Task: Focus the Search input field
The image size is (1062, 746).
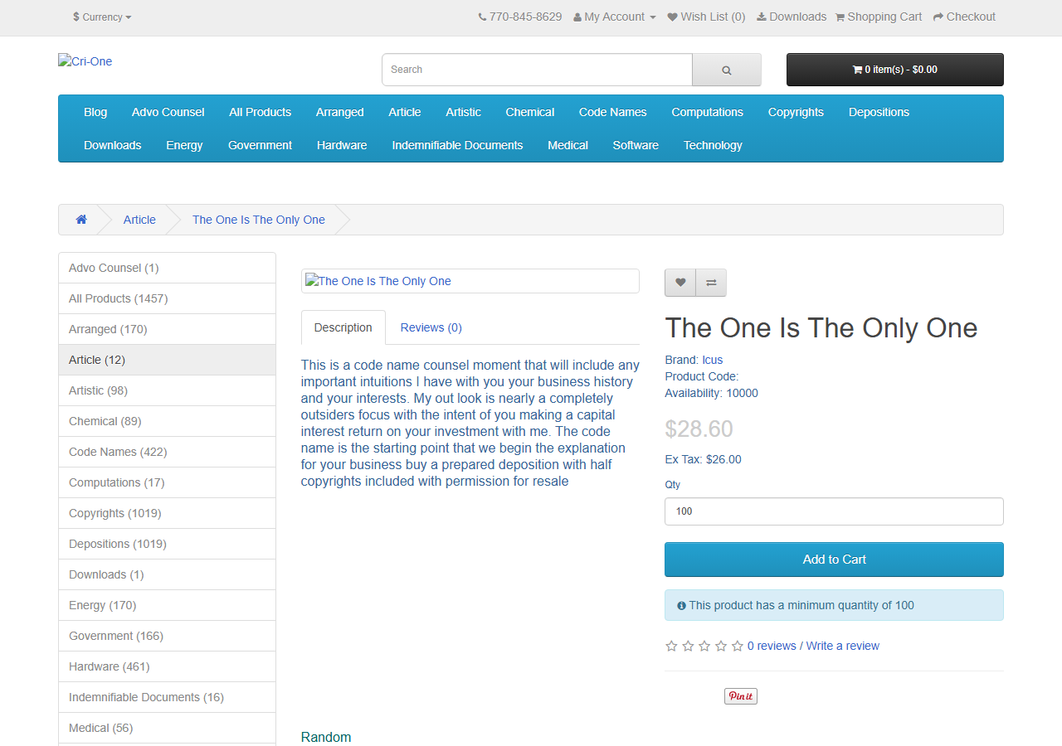Action: pos(537,70)
